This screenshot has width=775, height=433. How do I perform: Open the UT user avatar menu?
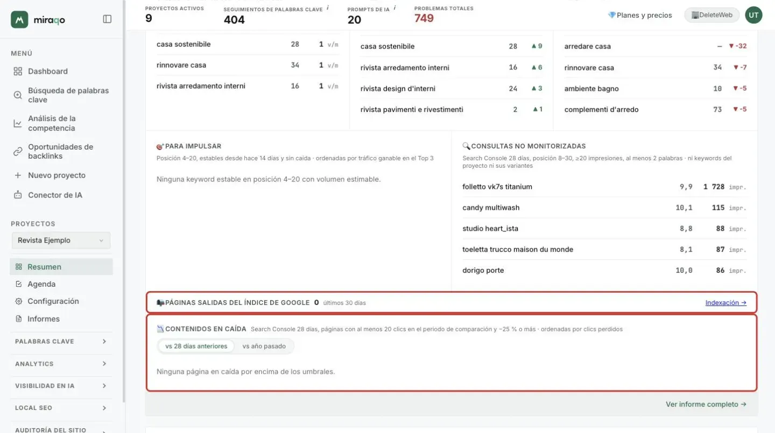pyautogui.click(x=753, y=15)
